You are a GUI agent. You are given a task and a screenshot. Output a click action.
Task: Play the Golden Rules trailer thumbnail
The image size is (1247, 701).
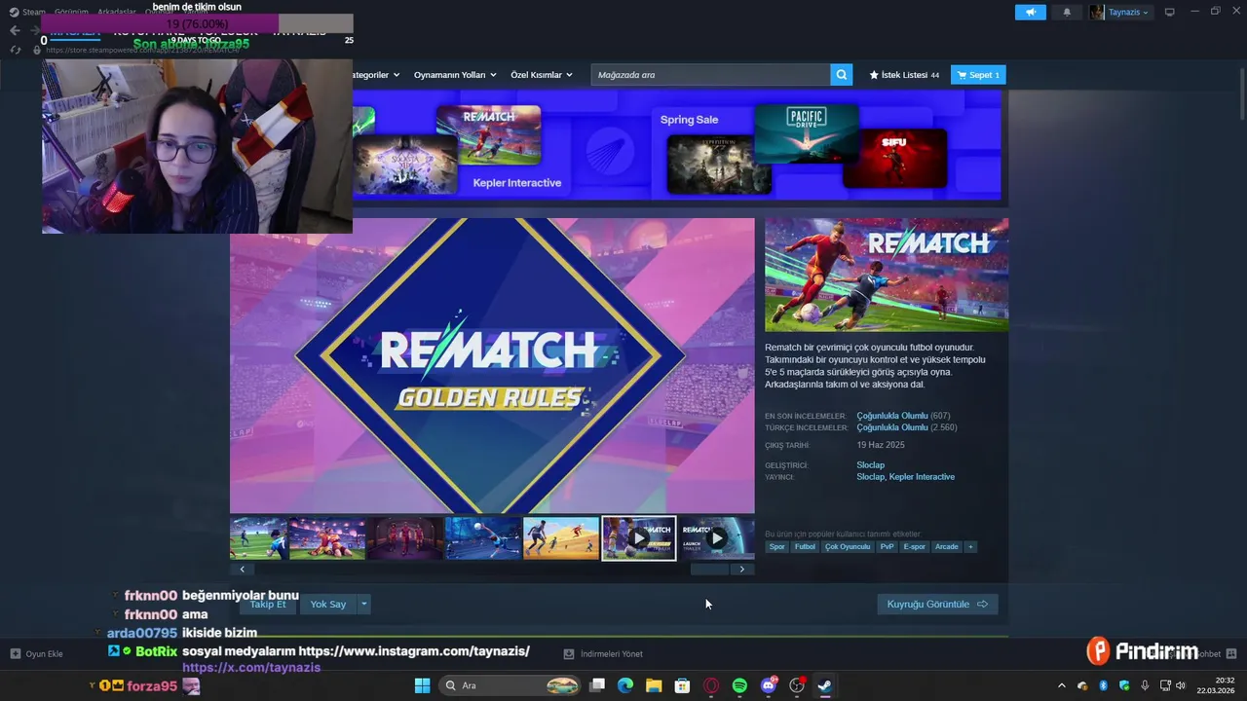coord(639,538)
